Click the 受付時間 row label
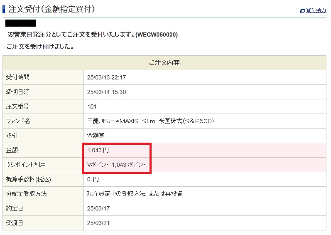 (17, 77)
